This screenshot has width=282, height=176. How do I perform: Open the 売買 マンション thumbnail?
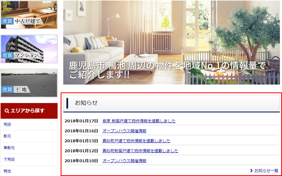coord(29,49)
